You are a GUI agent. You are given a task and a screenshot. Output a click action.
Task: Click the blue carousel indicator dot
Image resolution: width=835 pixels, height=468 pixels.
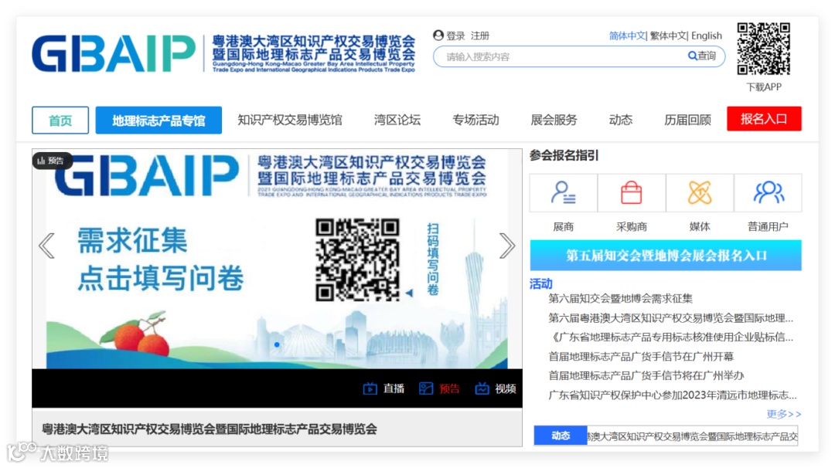[x=277, y=344]
